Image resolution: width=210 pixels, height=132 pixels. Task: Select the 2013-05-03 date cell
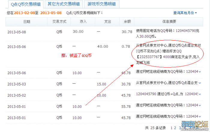[17, 84]
